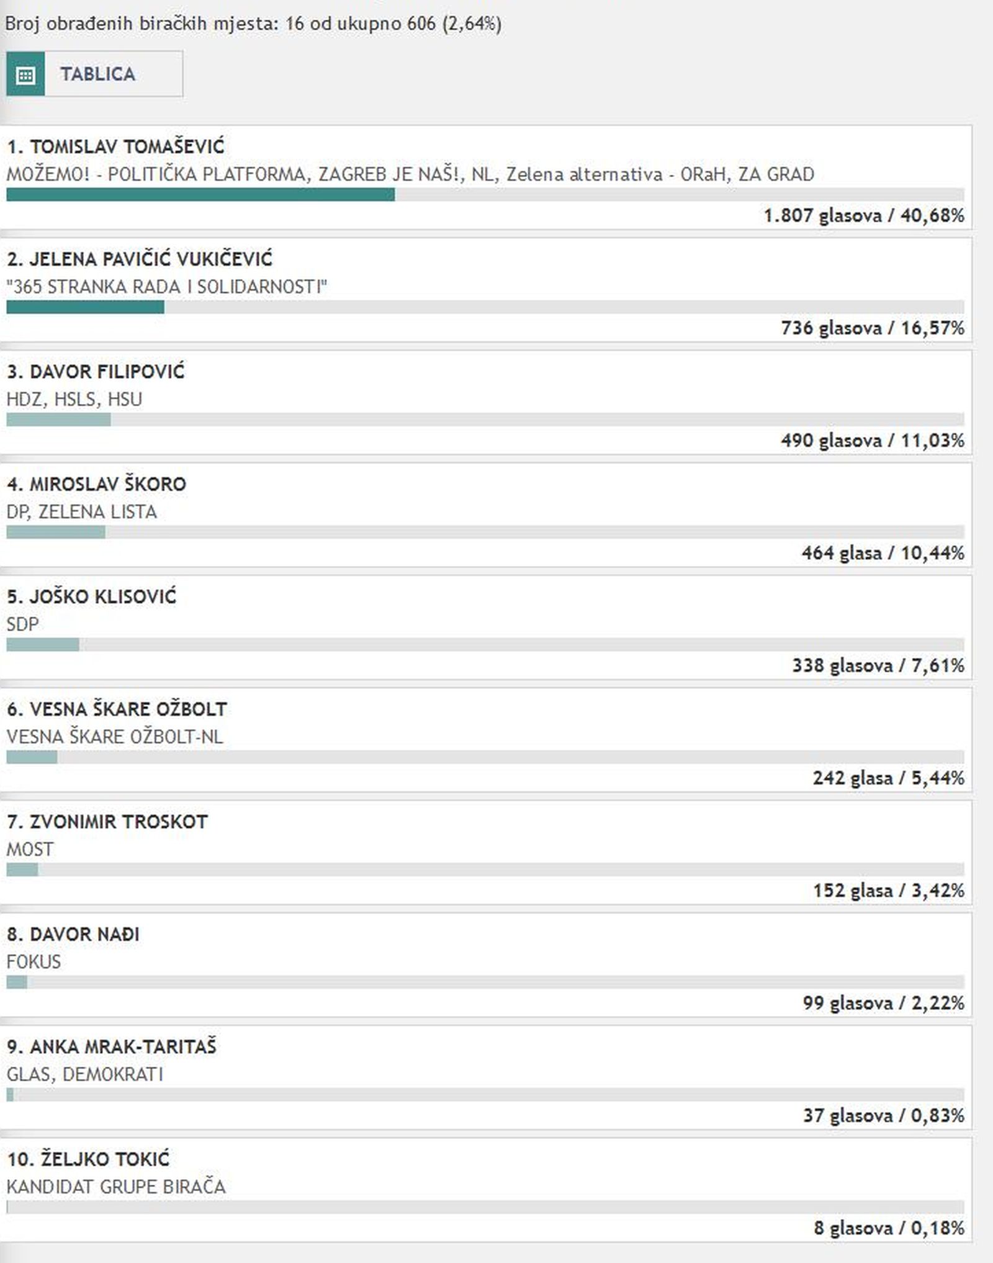Screen dimensions: 993x1263
Task: Click the MOŽEMO! coalition description line
Action: click(410, 174)
